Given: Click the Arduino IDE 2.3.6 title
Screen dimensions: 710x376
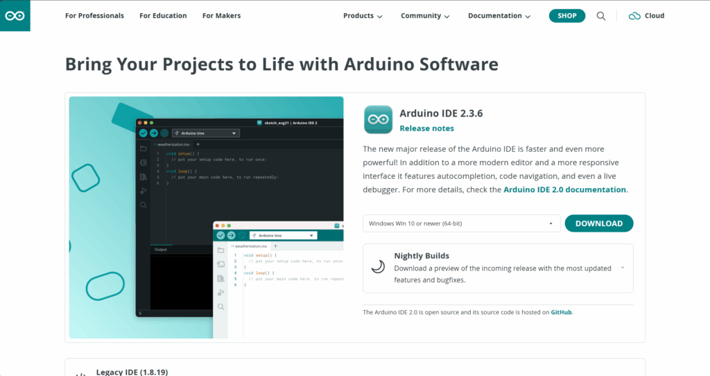Looking at the screenshot, I should 441,113.
